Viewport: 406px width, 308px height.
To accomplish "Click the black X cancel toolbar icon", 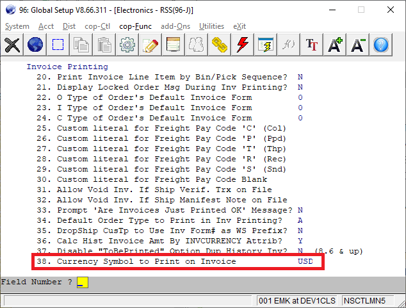I will click(x=12, y=45).
